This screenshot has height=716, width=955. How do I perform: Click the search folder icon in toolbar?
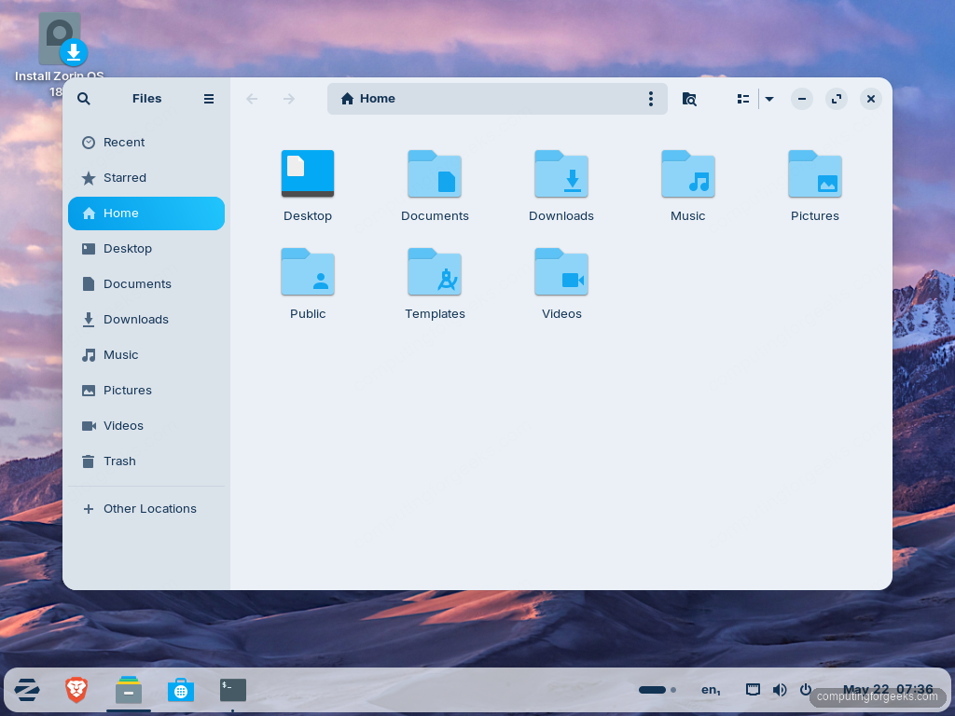pos(689,99)
